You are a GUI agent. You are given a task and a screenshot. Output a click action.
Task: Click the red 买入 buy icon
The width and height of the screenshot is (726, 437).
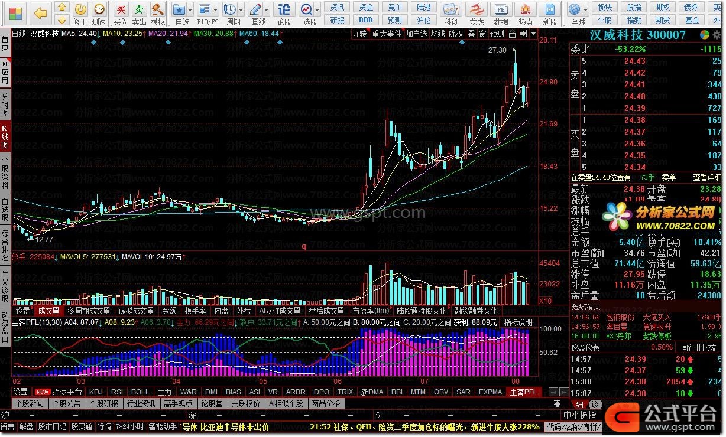pos(121,9)
